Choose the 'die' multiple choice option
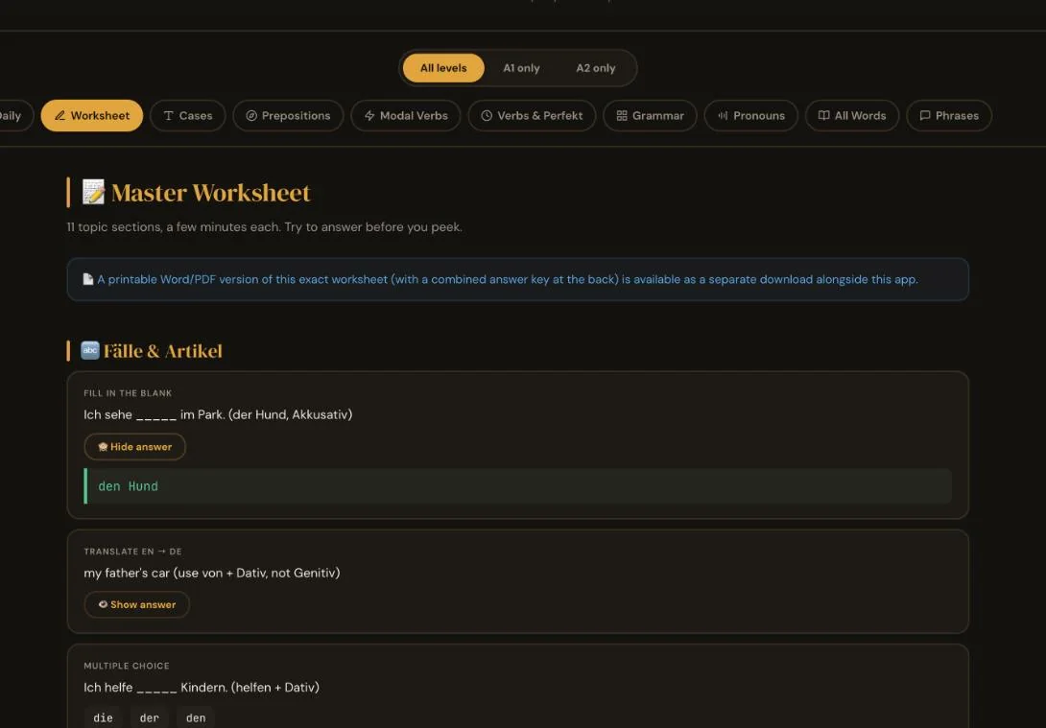The height and width of the screenshot is (728, 1046). click(103, 718)
